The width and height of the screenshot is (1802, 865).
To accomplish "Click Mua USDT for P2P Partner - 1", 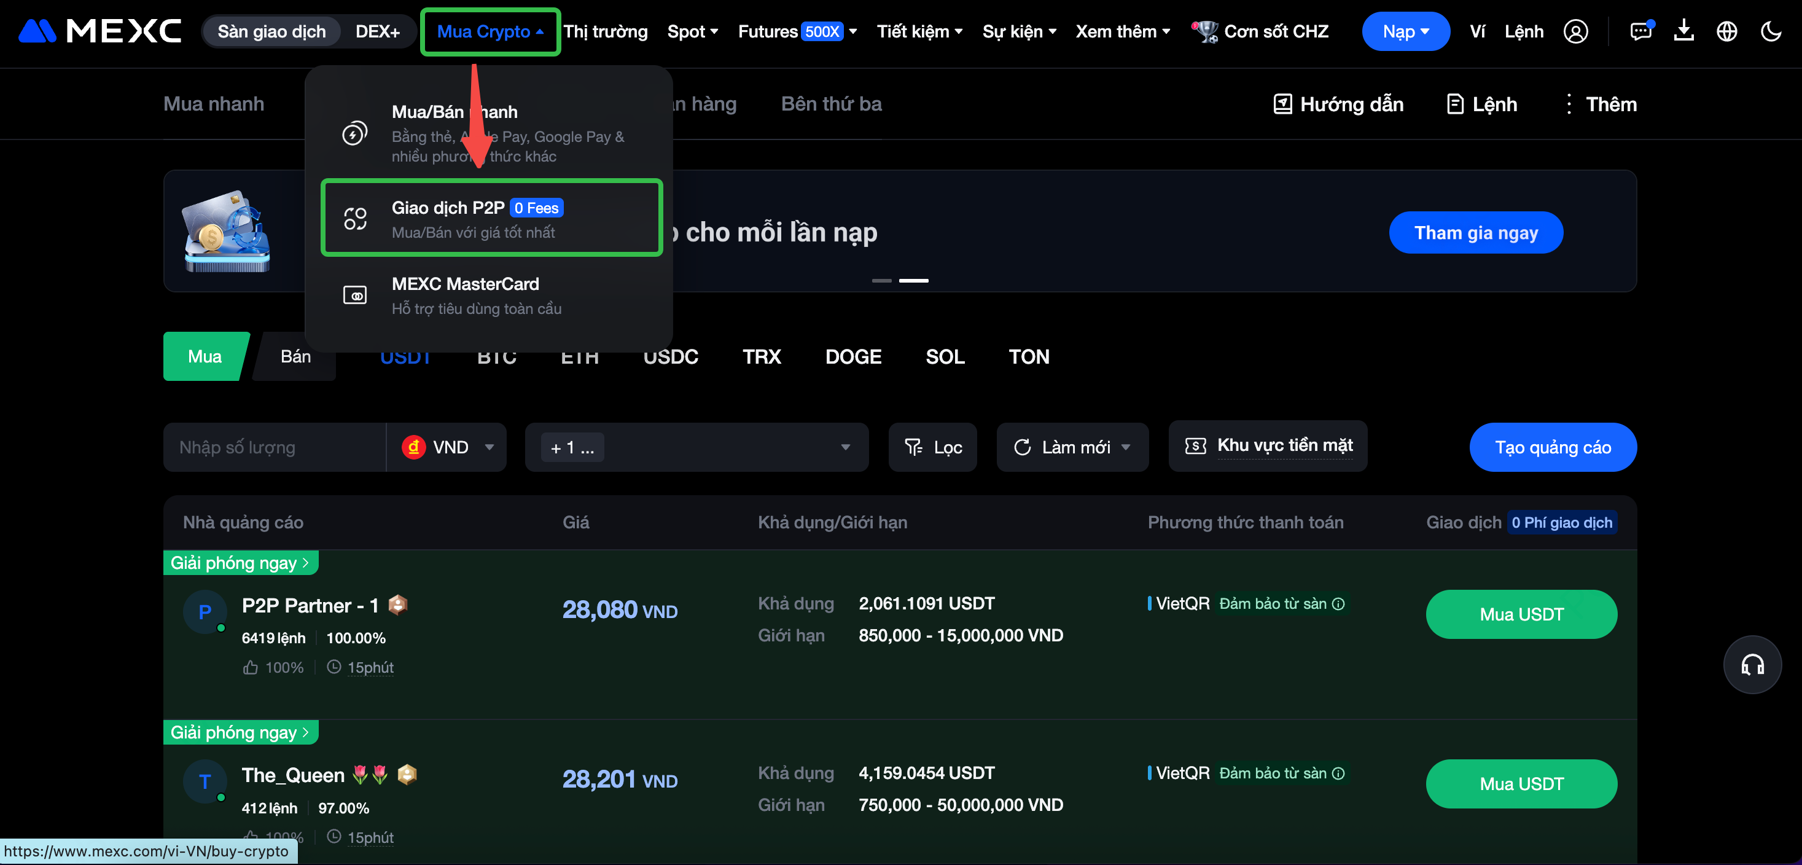I will [x=1521, y=614].
